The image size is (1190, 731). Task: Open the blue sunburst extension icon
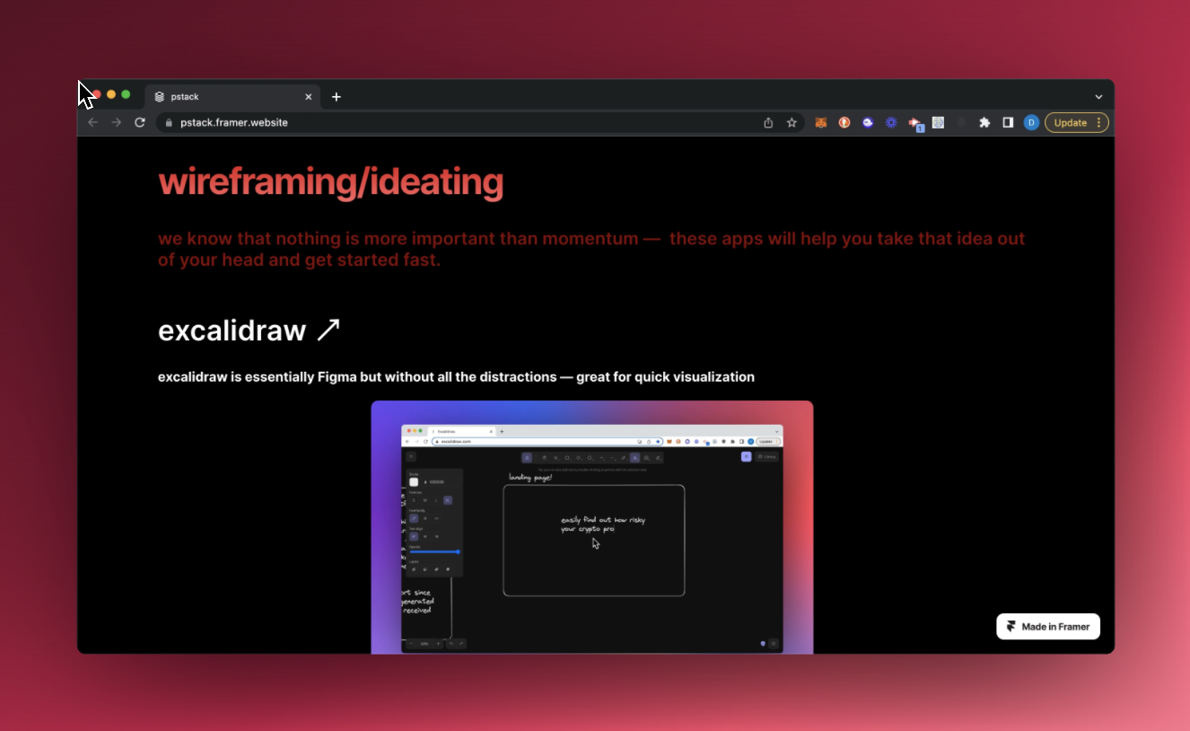(891, 123)
